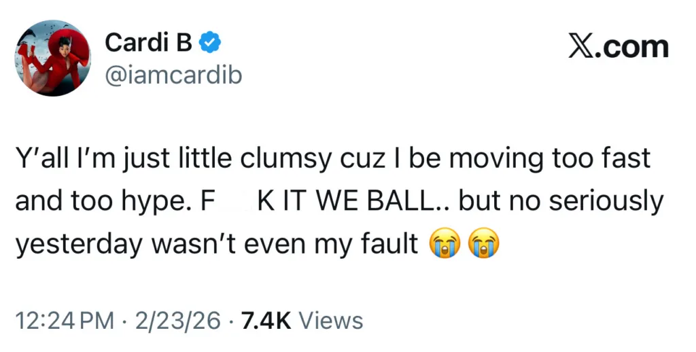Click the "Views" label

(331, 320)
